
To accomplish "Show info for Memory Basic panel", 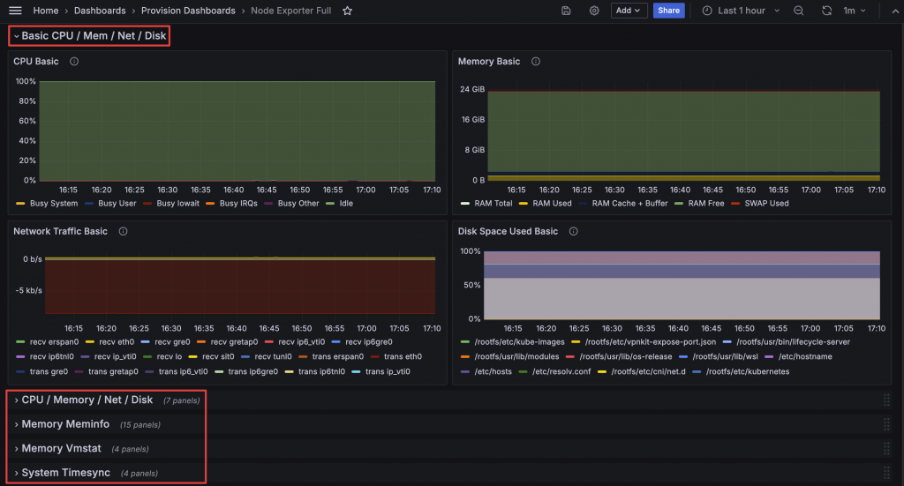I will pyautogui.click(x=536, y=61).
